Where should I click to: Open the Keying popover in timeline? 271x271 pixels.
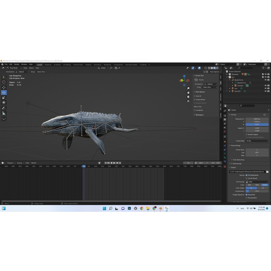point(20,163)
